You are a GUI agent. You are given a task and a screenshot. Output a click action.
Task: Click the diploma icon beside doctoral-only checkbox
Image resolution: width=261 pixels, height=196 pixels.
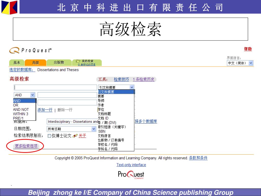[75, 136]
